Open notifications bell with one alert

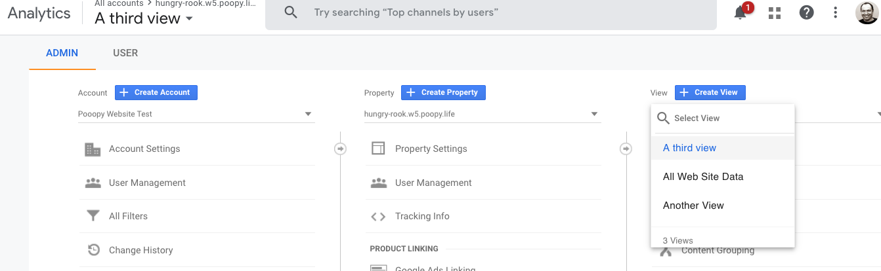(x=741, y=12)
